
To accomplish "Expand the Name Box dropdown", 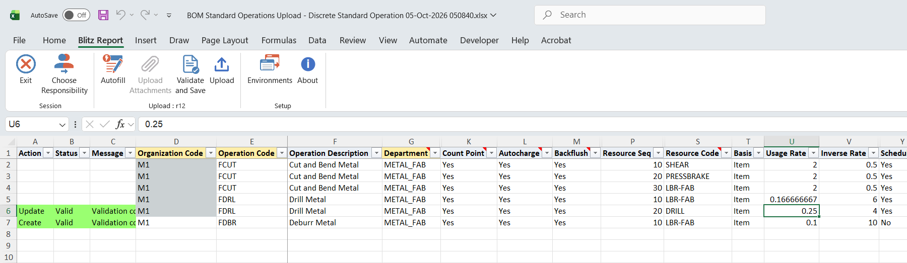I will 62,125.
